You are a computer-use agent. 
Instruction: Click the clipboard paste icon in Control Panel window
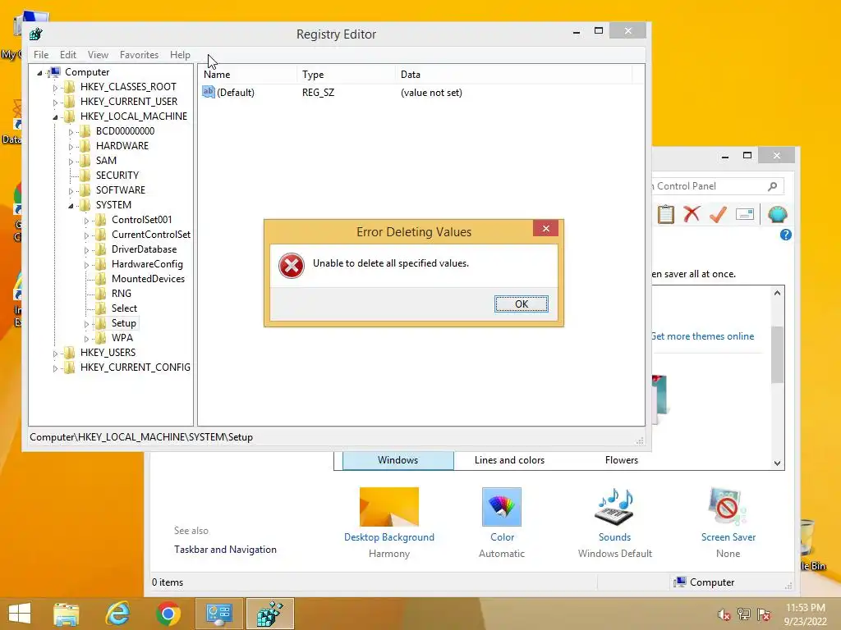665,214
